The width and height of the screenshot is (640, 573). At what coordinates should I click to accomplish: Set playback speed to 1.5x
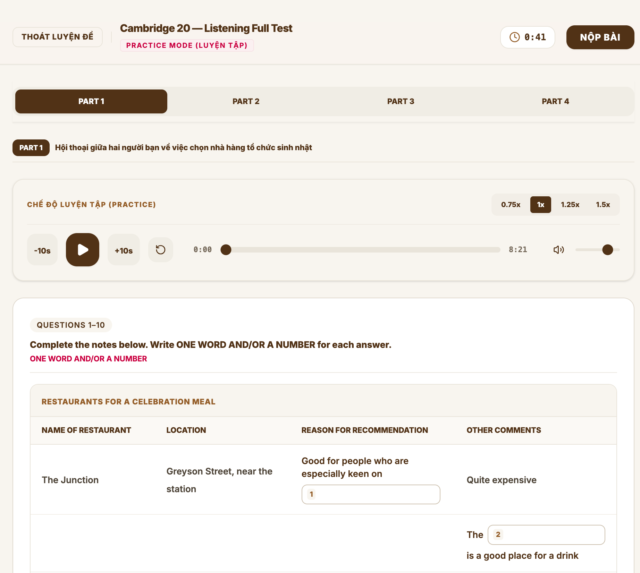(603, 205)
